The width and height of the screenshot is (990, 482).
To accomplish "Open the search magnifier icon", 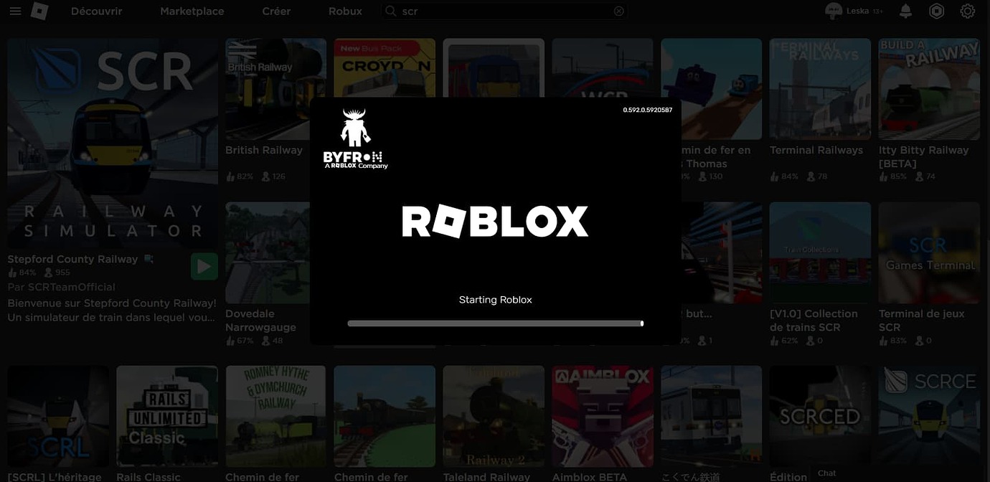I will (390, 11).
